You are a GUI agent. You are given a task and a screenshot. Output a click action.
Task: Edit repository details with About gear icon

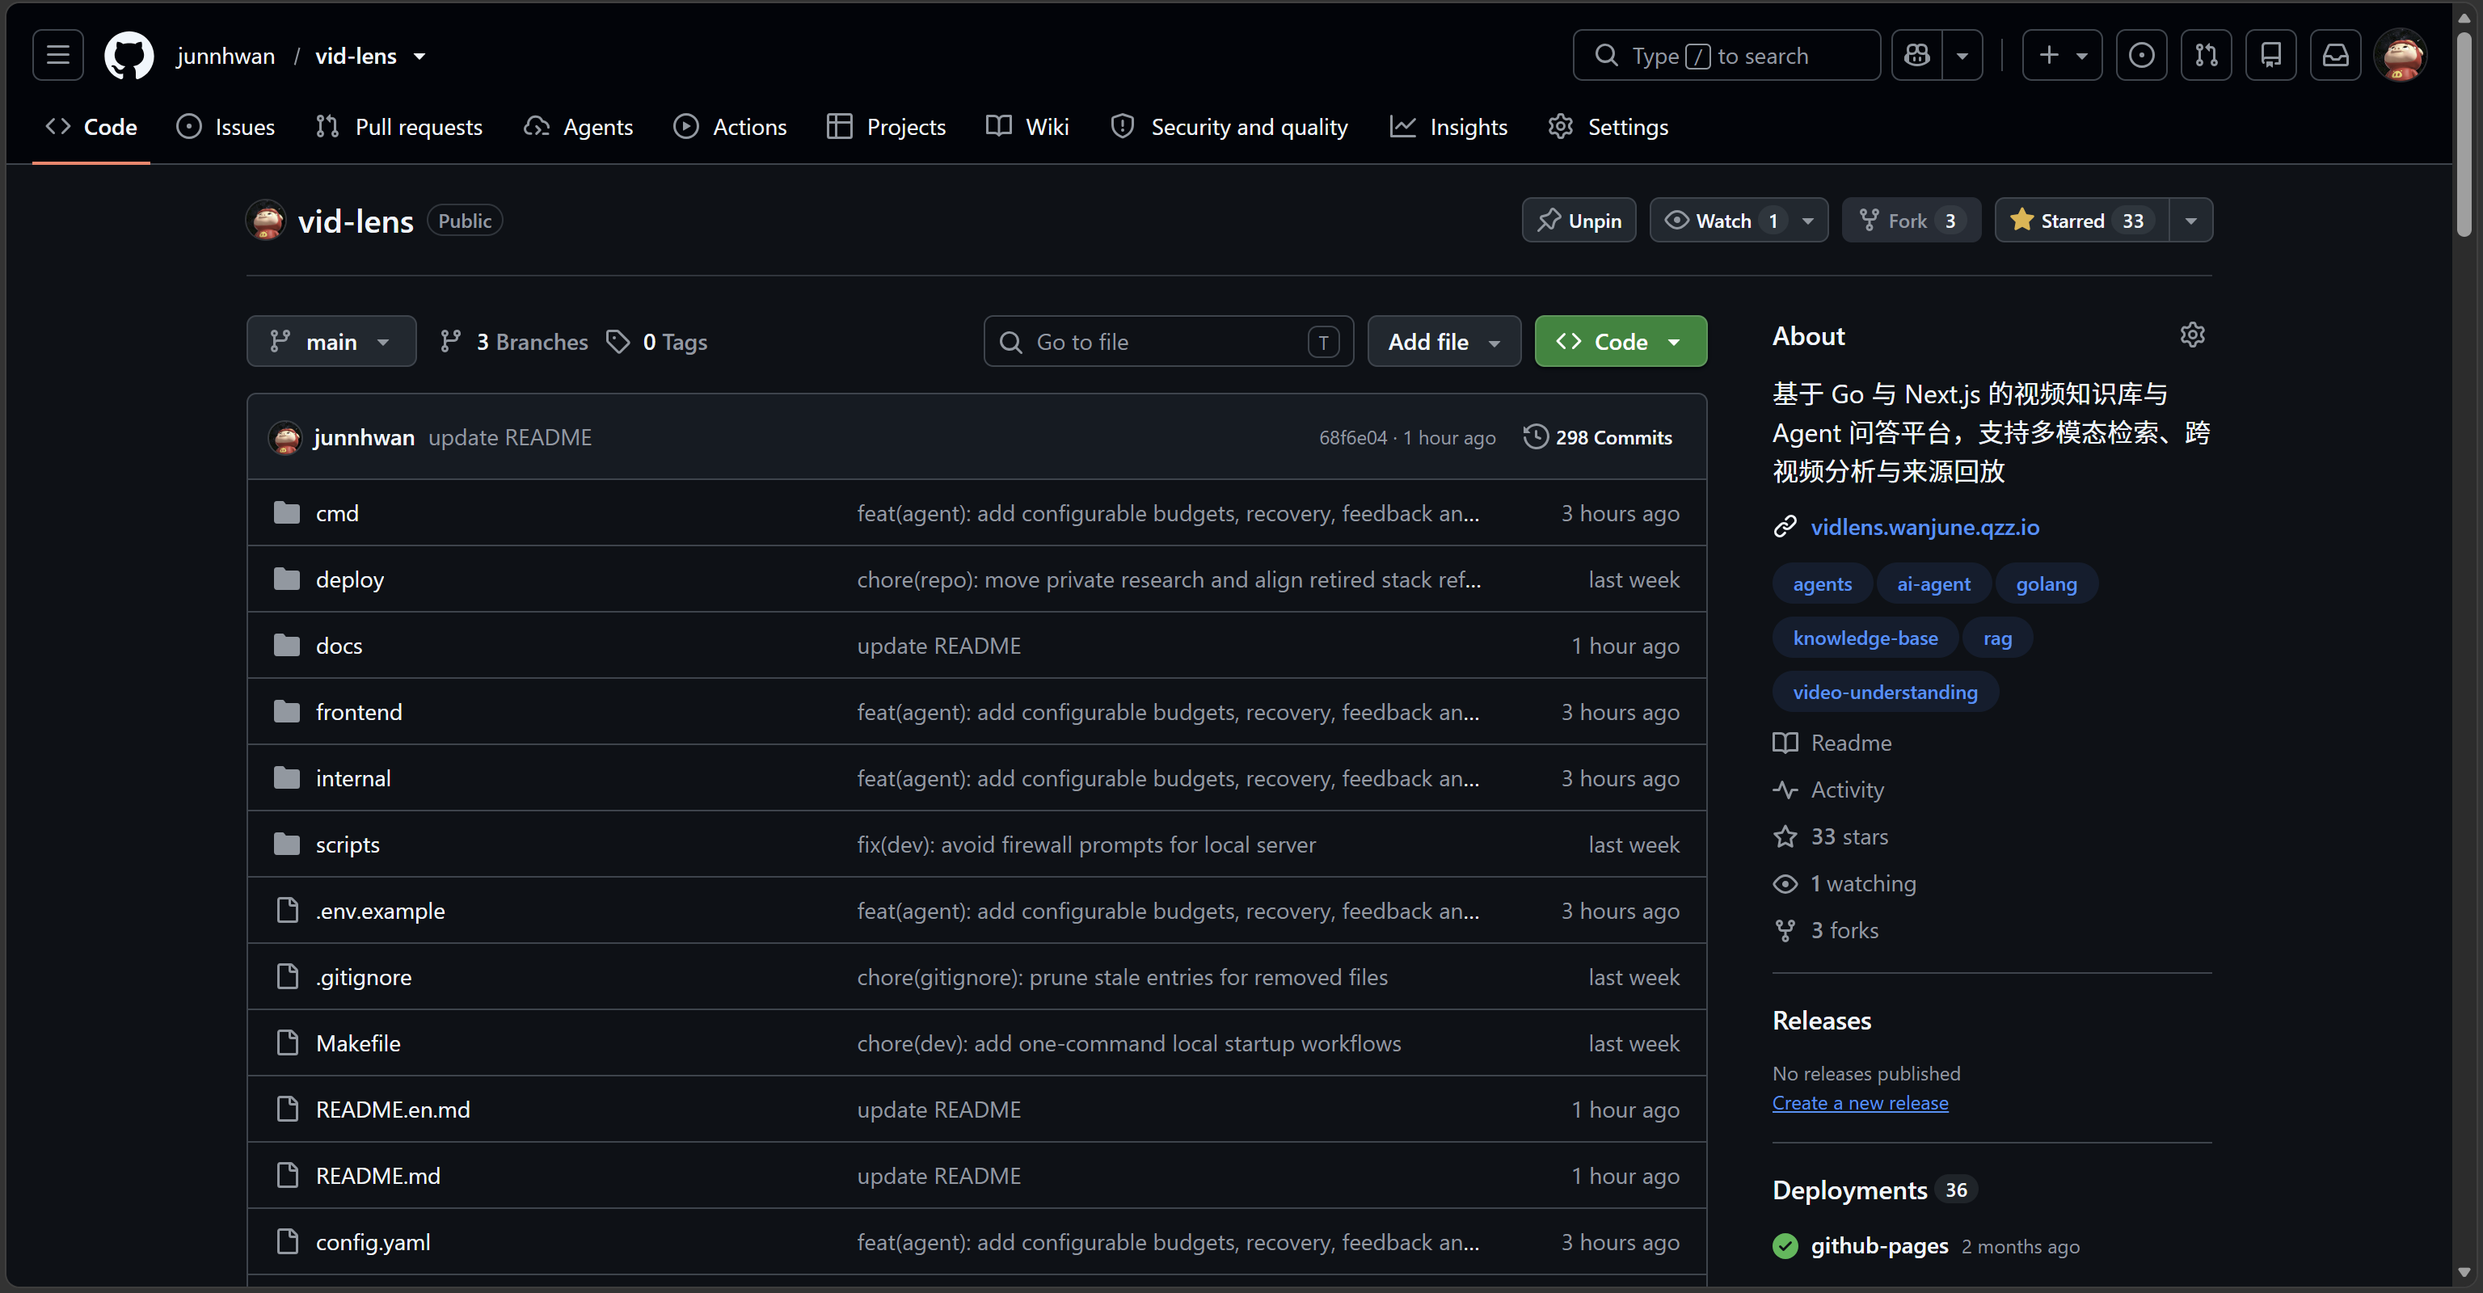click(x=2192, y=335)
